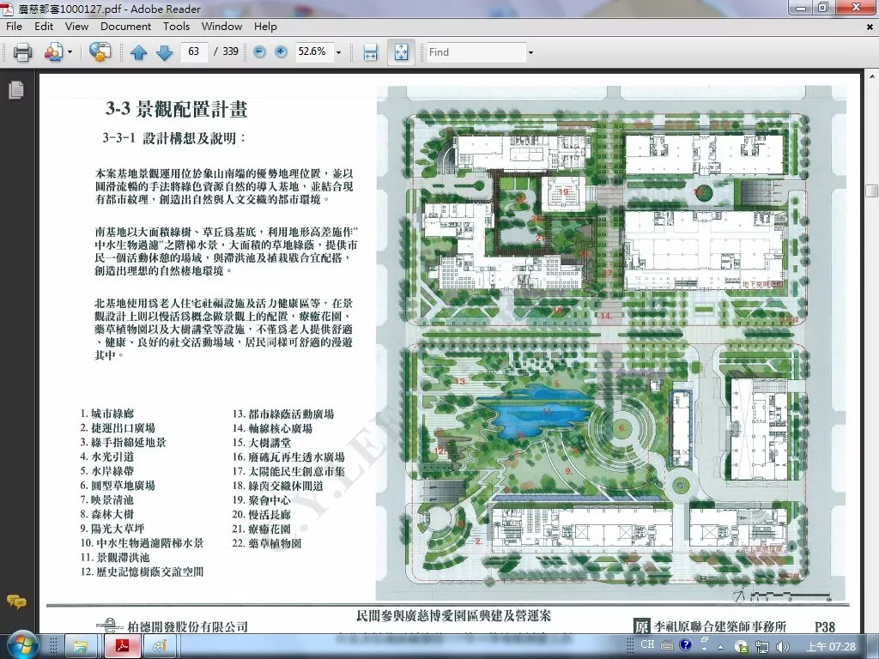
Task: Open the collaborate people icon
Action: pos(53,52)
